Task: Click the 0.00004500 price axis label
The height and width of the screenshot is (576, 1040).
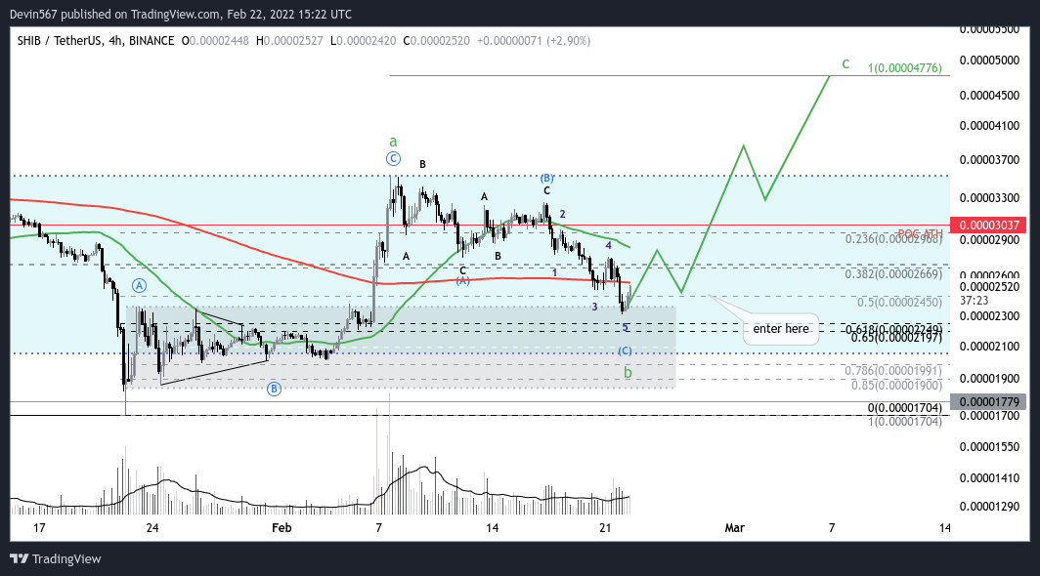Action: pyautogui.click(x=989, y=96)
